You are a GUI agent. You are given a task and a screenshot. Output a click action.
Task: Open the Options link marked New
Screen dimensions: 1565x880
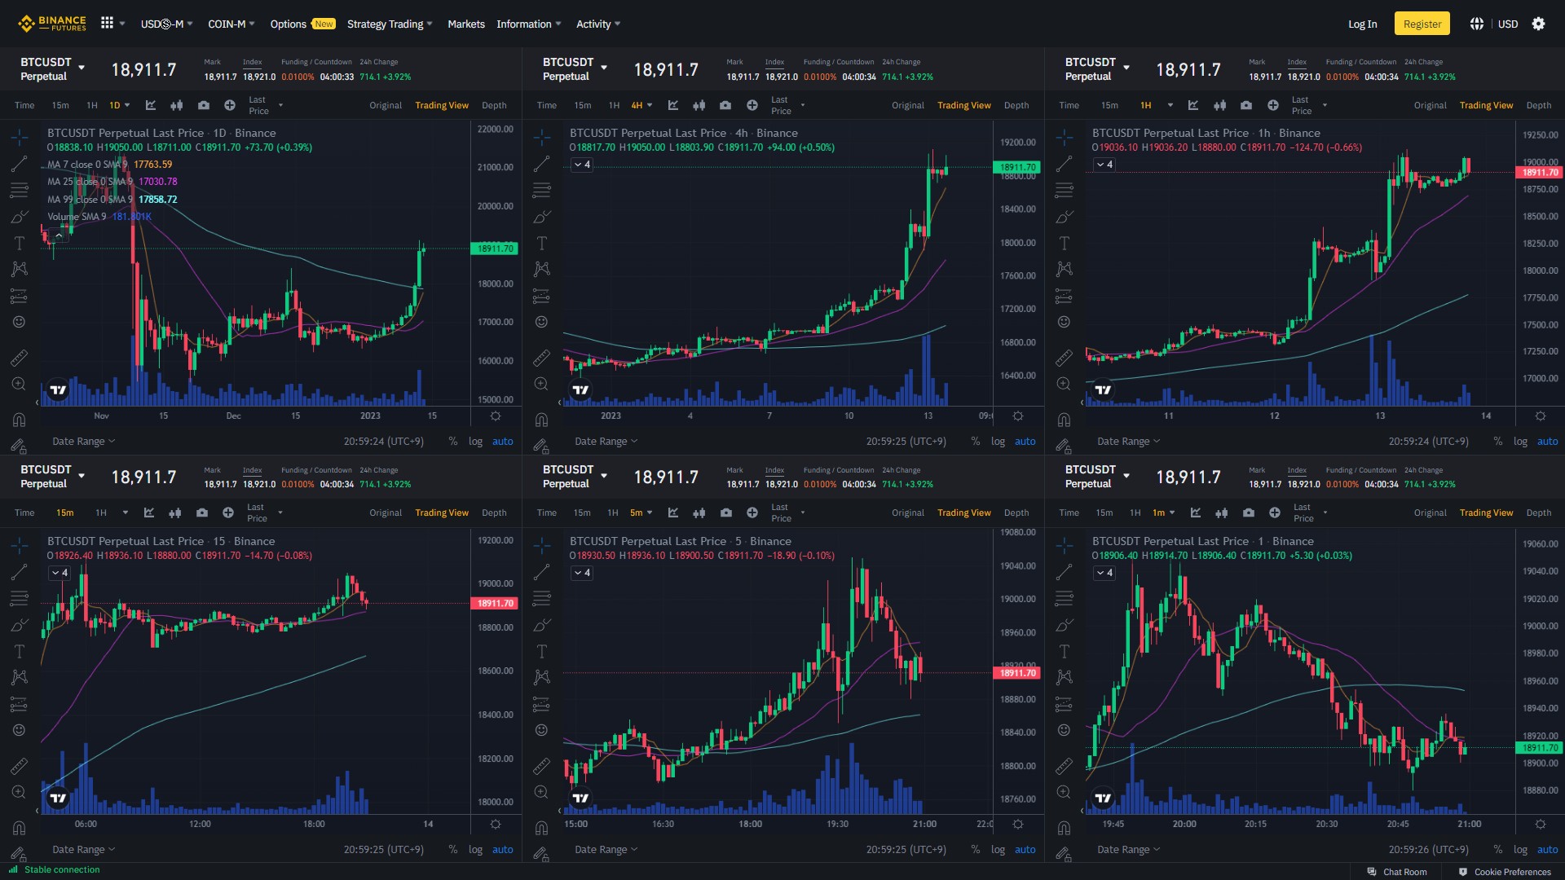coord(302,24)
